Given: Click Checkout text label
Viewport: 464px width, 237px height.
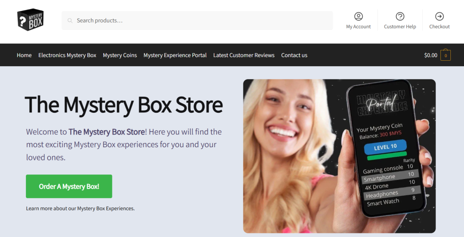Looking at the screenshot, I should pos(440,27).
